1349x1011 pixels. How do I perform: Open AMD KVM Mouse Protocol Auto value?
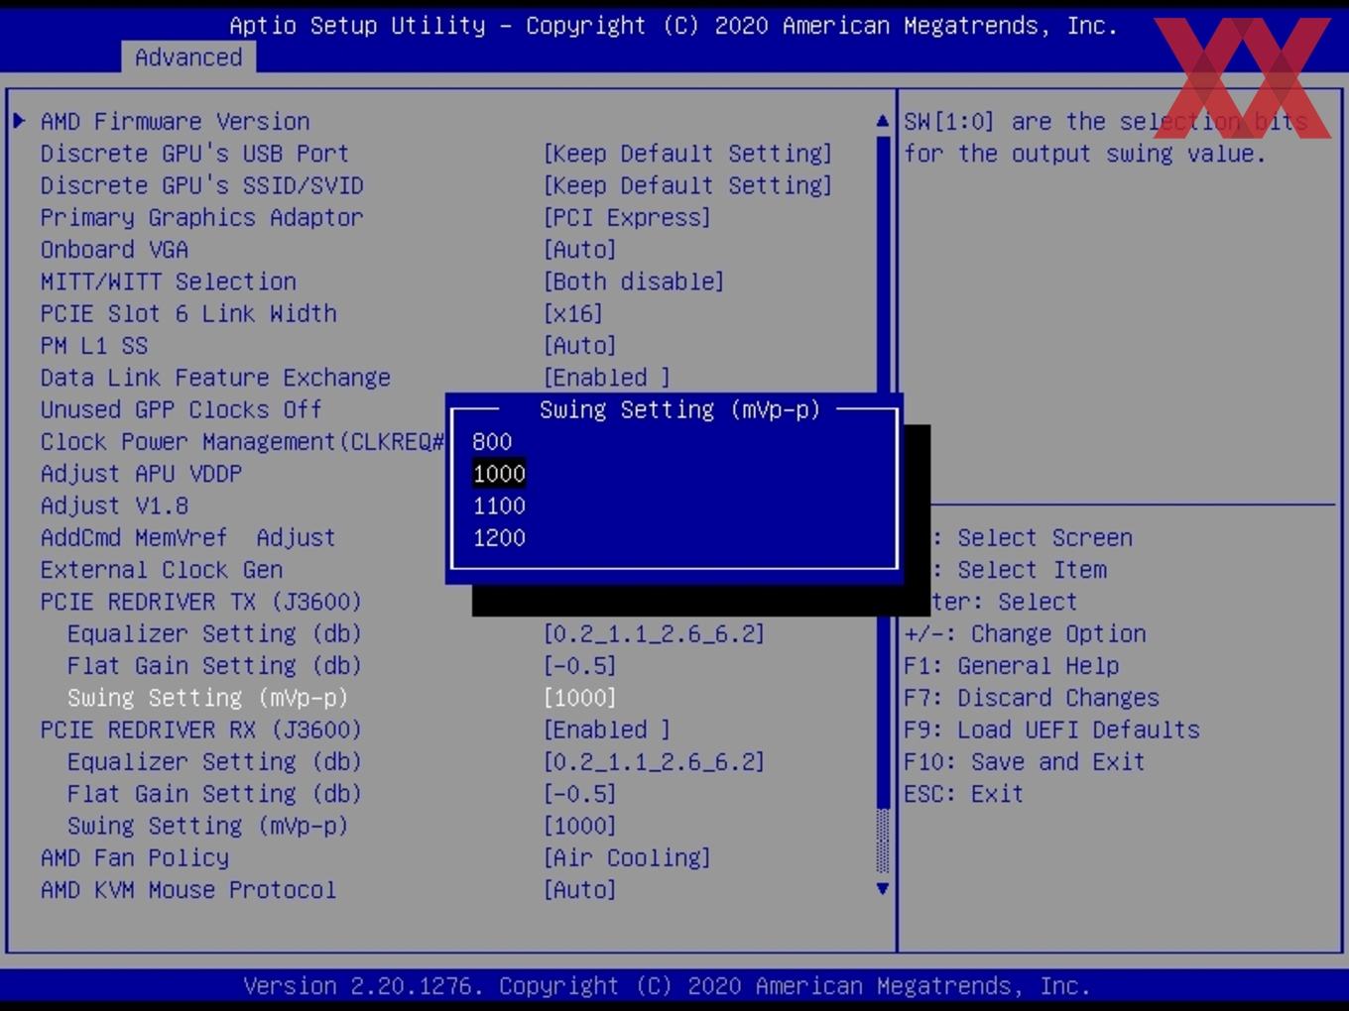pos(580,890)
